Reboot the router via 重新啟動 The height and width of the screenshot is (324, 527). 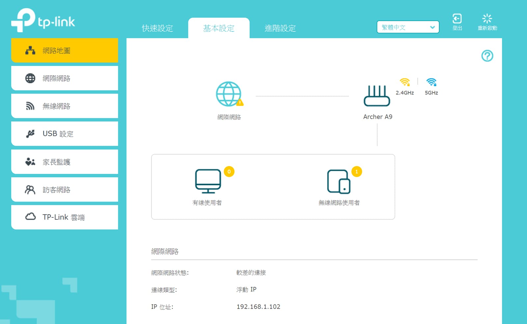point(486,21)
